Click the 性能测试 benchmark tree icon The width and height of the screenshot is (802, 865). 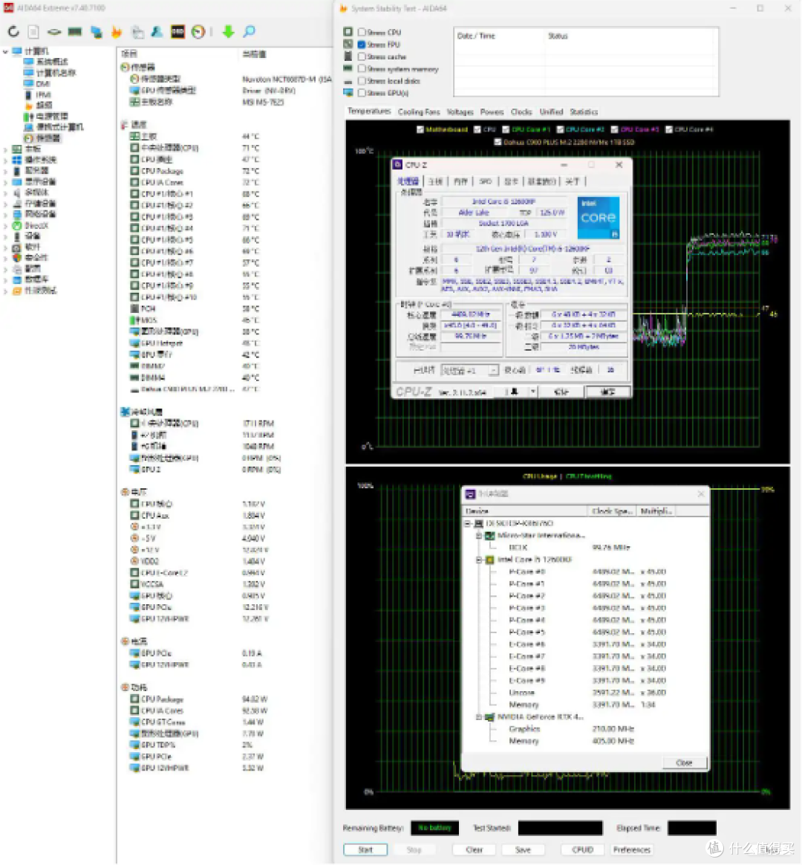(x=17, y=291)
